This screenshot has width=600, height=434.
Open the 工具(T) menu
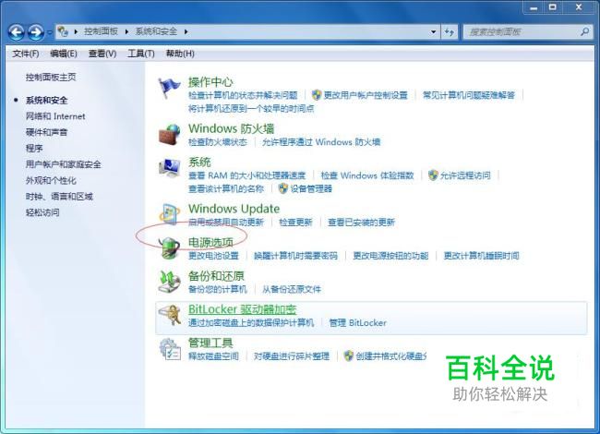click(141, 54)
